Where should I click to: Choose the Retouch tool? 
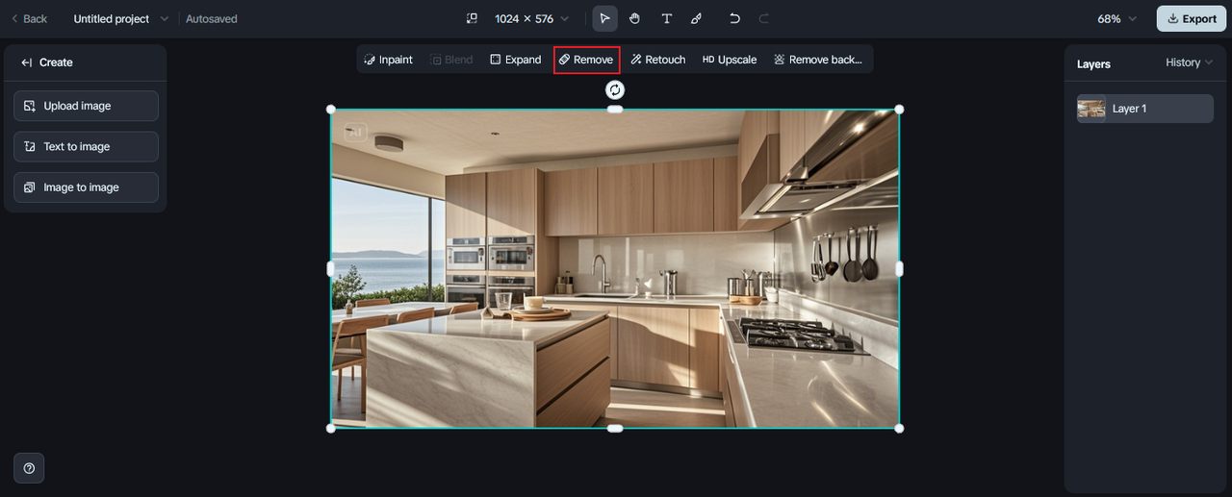[x=658, y=60]
